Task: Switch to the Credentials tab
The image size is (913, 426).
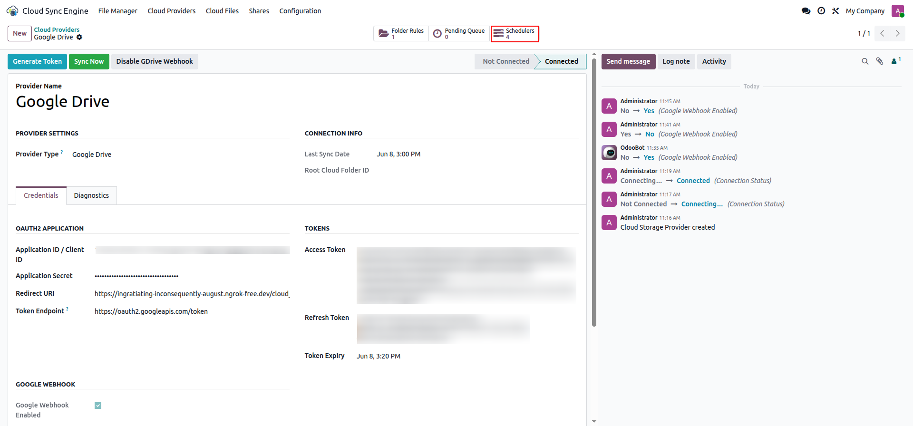Action: [x=41, y=195]
